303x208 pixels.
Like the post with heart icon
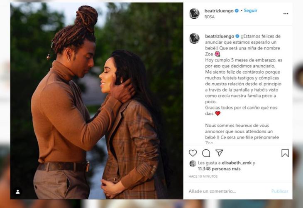(193, 153)
